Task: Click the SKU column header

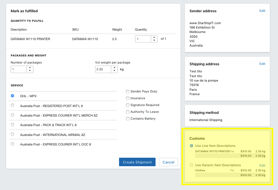Action: click(x=75, y=30)
